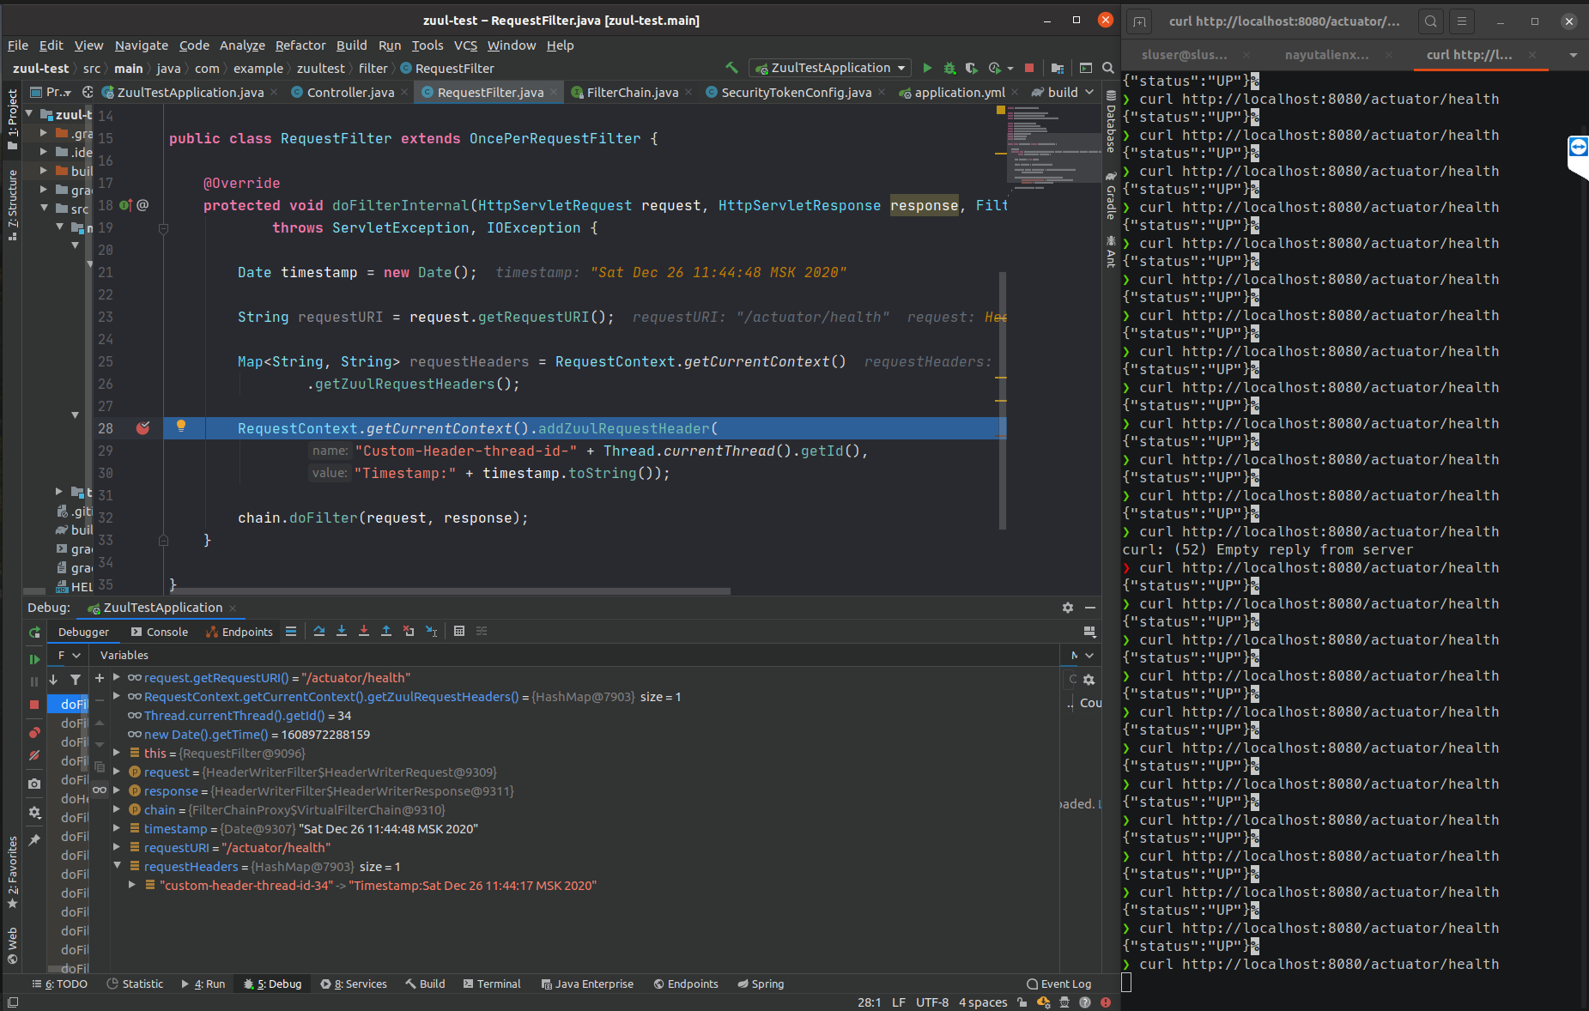Image resolution: width=1589 pixels, height=1011 pixels.
Task: Start debugging with the bug icon
Action: 949,67
